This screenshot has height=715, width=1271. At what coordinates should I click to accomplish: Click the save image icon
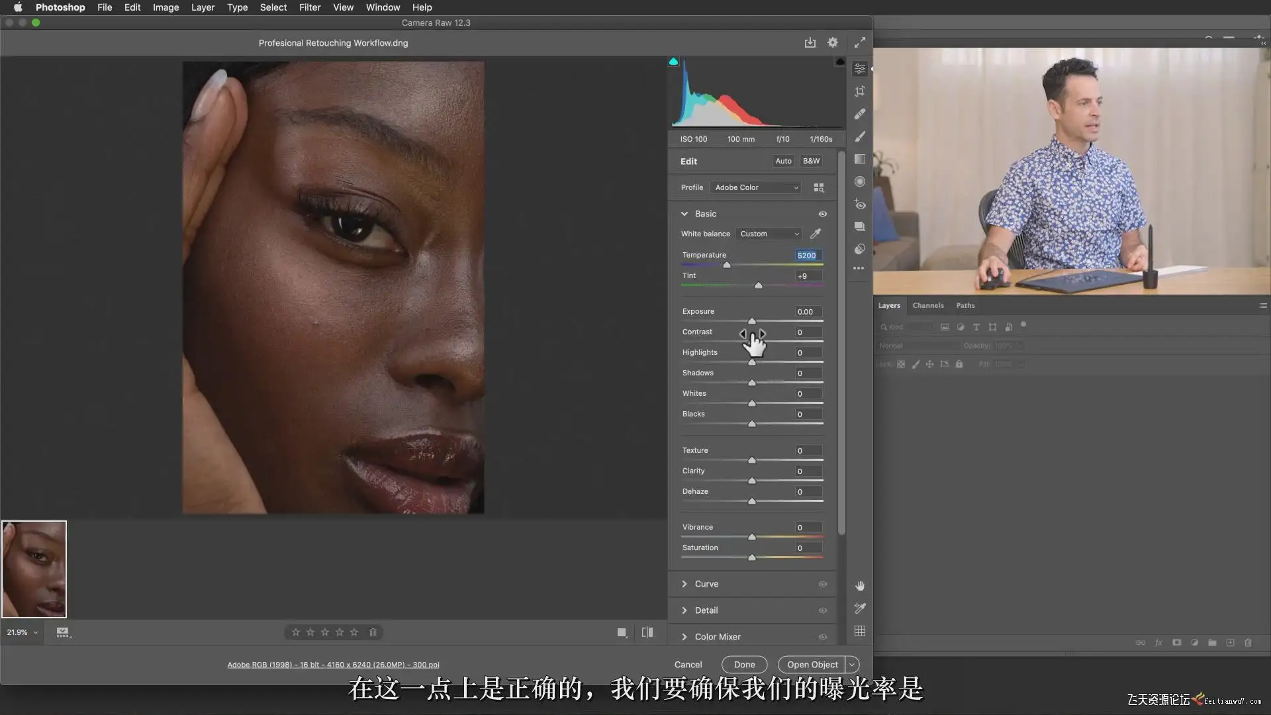(x=810, y=42)
